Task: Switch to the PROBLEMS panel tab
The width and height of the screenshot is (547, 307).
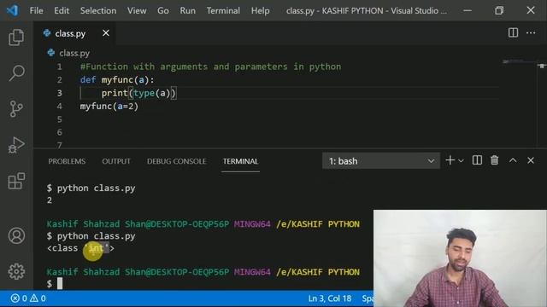Action: (x=67, y=161)
